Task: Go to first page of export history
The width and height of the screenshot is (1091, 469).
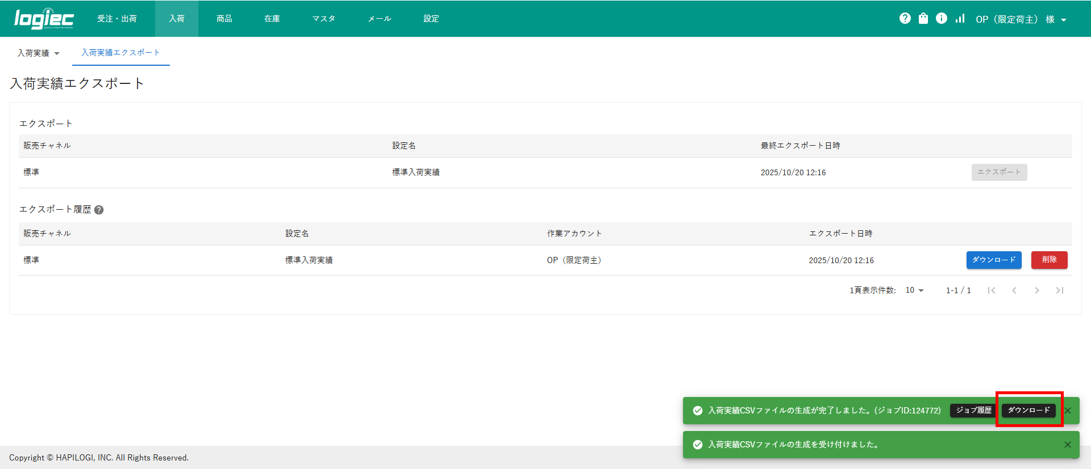Action: pos(992,290)
